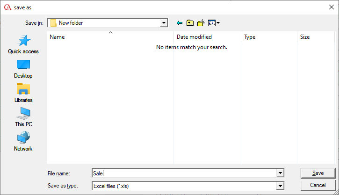Sort files by Name column

[x=110, y=37]
